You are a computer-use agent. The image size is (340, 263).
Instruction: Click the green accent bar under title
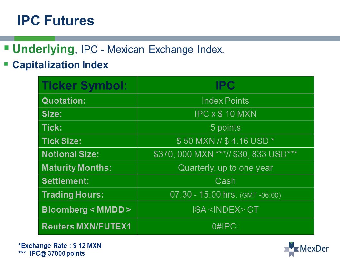[35, 39]
